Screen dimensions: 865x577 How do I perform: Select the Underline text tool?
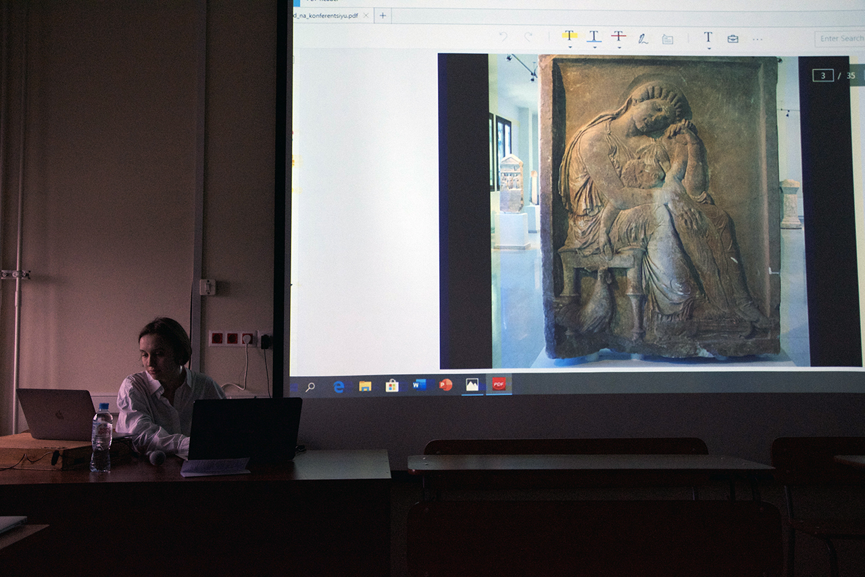(594, 36)
